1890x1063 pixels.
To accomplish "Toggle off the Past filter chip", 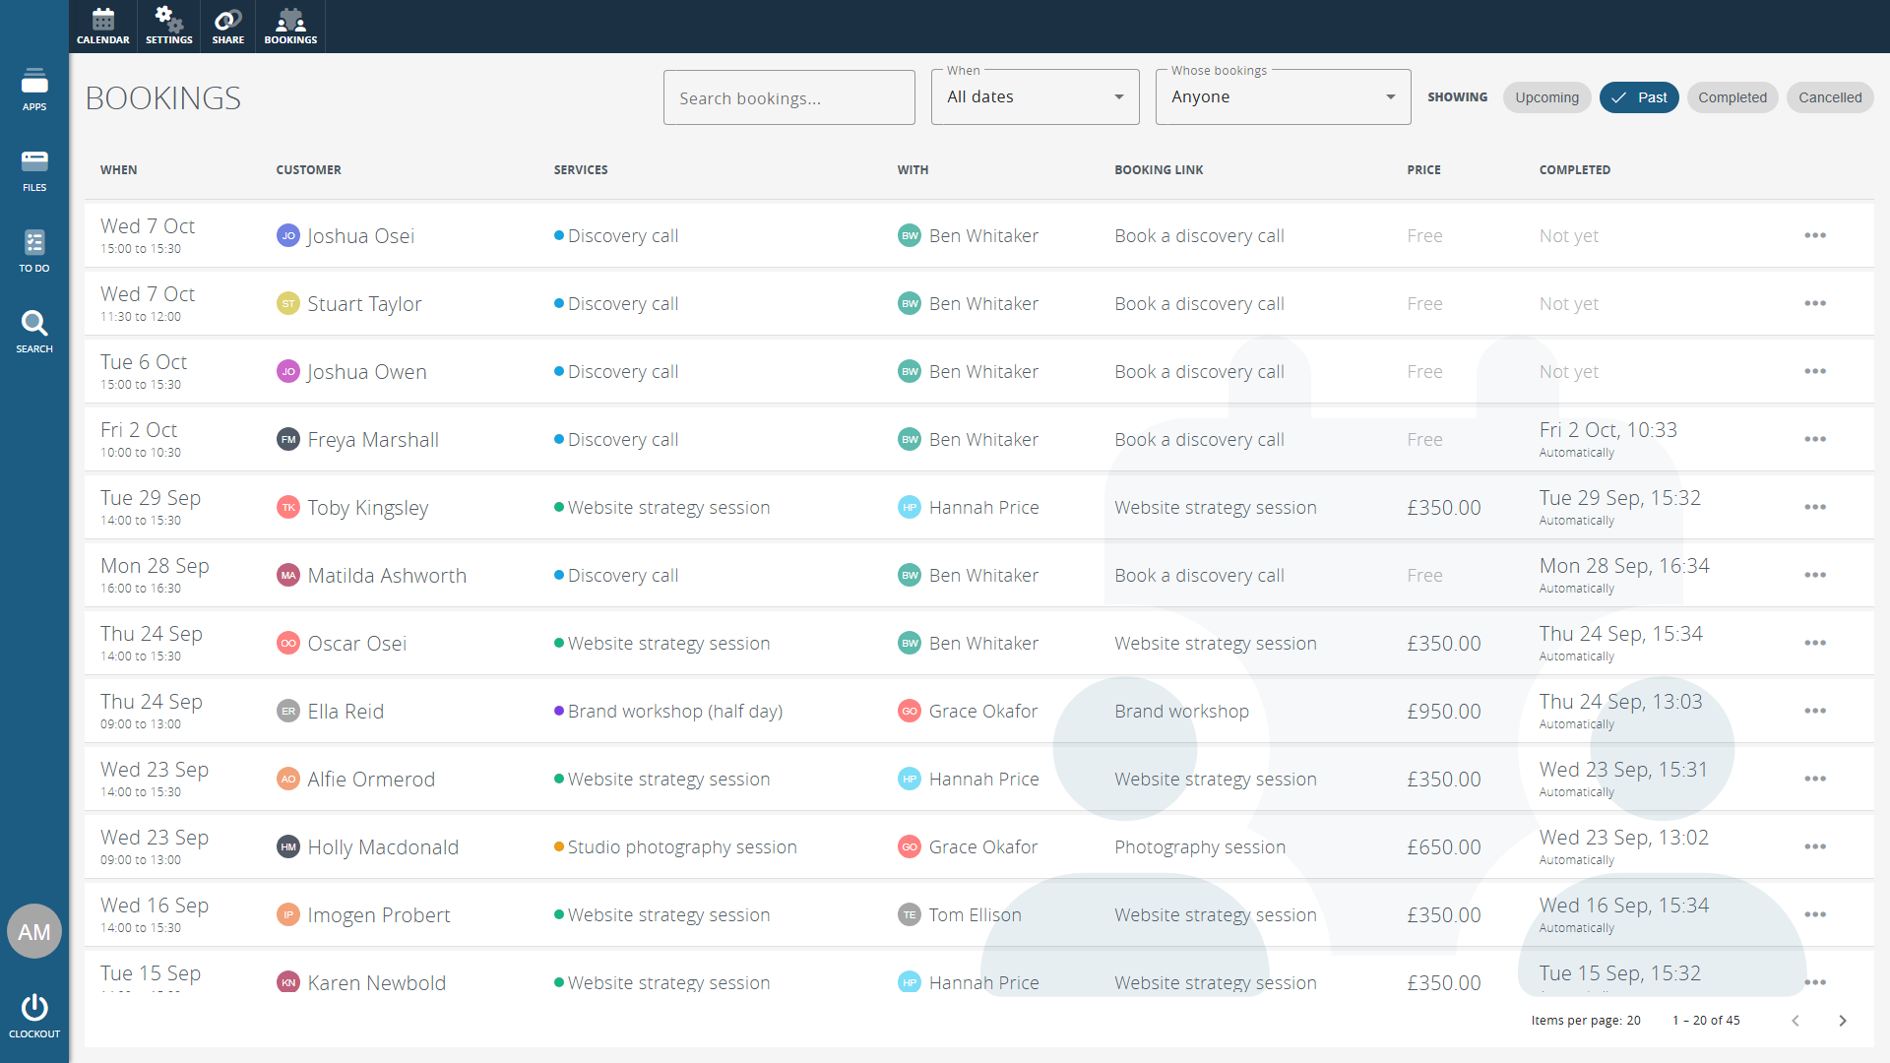I will [x=1639, y=97].
